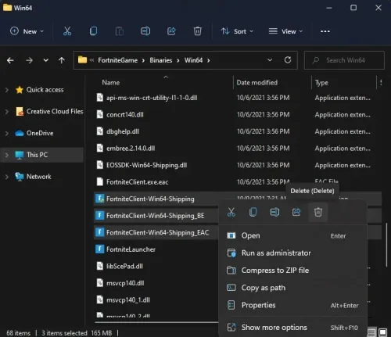Switch to the details view icon in the status bar
This screenshot has width=391, height=337.
[371, 332]
